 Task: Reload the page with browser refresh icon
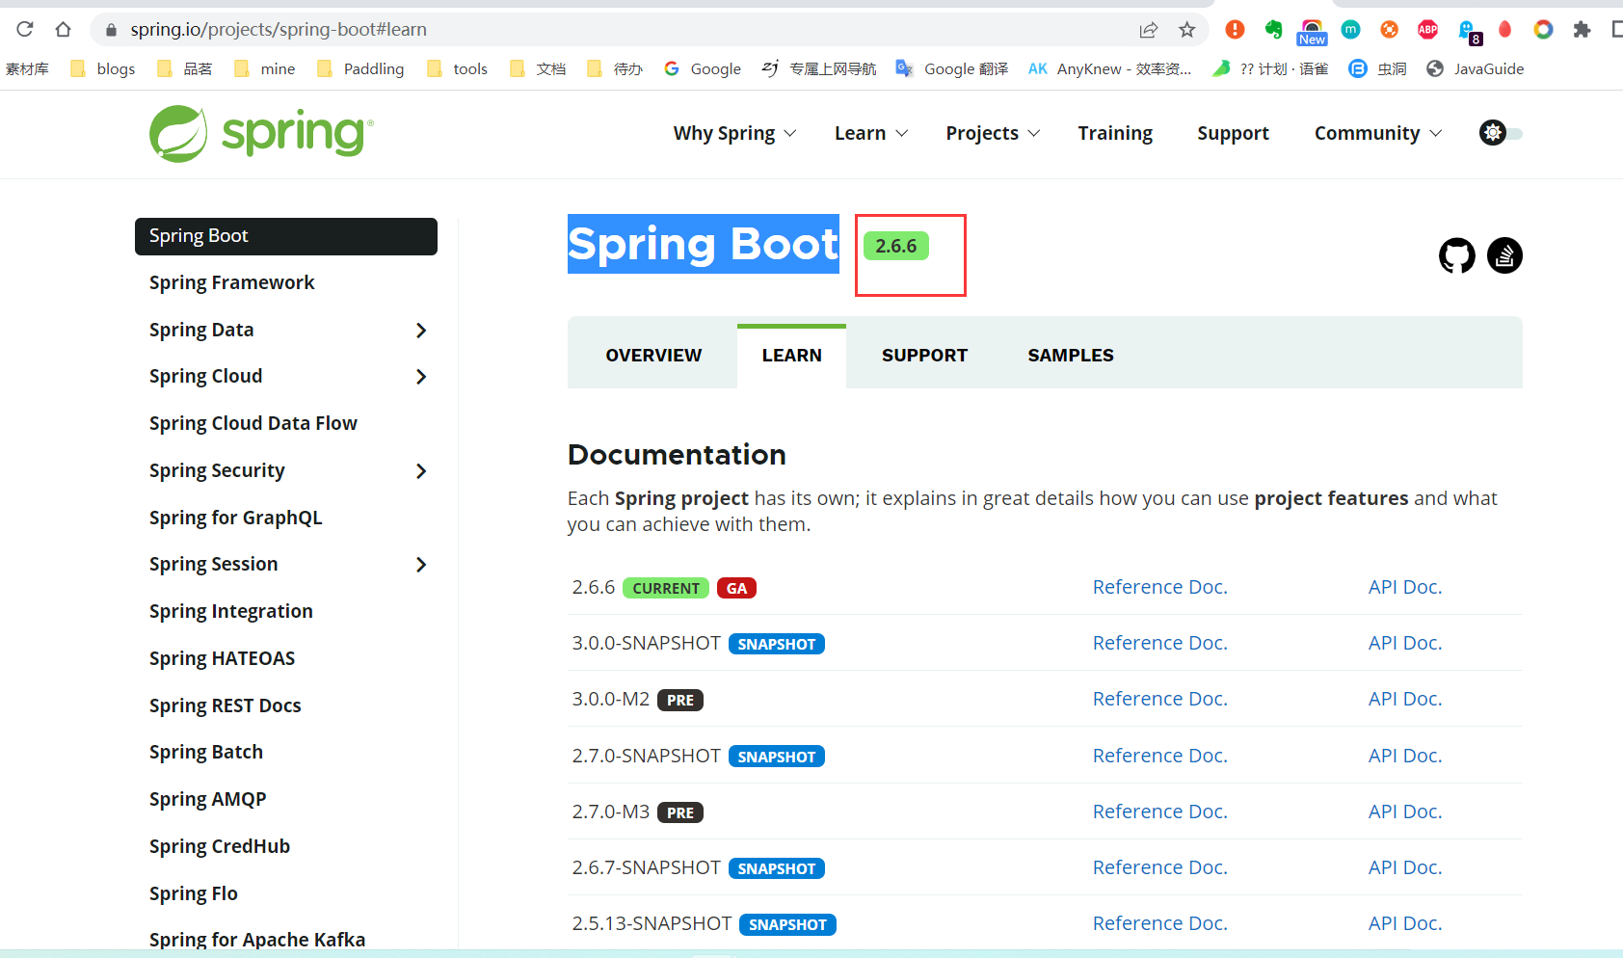[x=25, y=29]
